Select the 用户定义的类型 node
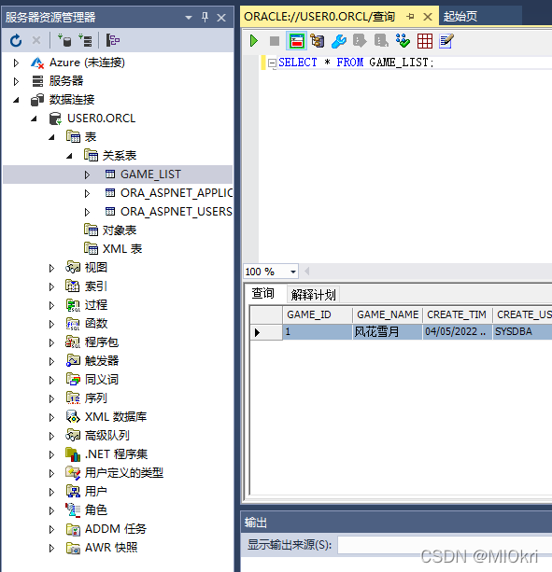Viewport: 552px width, 572px height. [124, 473]
